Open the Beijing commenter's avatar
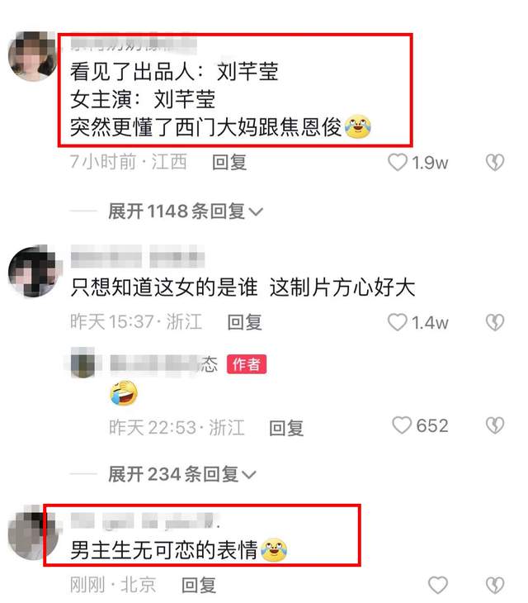The width and height of the screenshot is (528, 603). [x=33, y=533]
